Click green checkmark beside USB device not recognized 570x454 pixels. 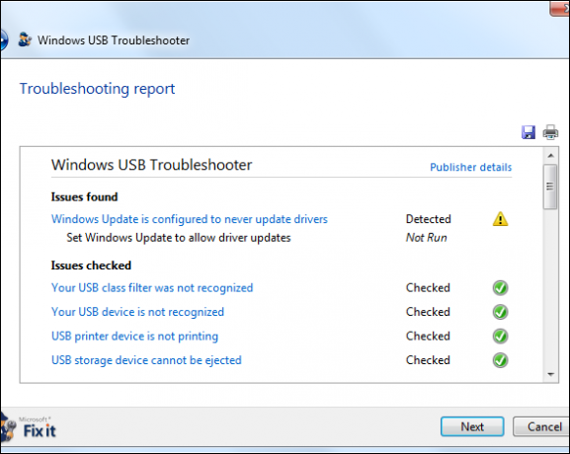point(500,312)
